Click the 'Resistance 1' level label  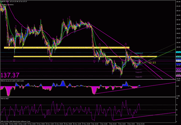pos(139,60)
